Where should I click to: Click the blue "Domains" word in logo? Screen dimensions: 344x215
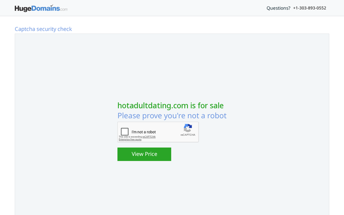point(45,9)
